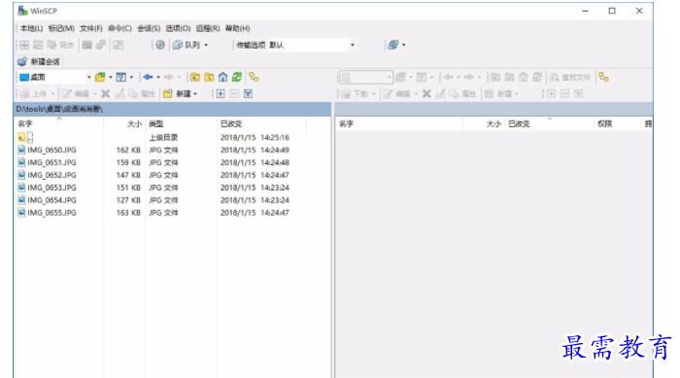Expand the open directory dropdown arrow

click(111, 77)
